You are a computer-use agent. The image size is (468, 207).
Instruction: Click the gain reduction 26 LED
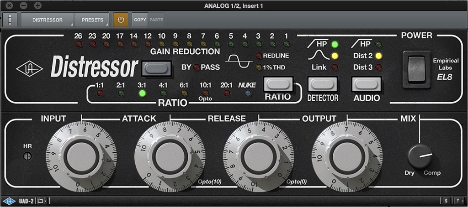pyautogui.click(x=79, y=44)
